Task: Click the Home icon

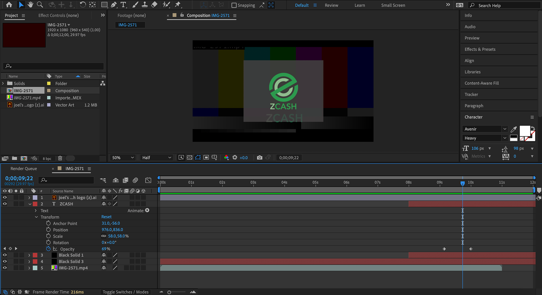Action: click(x=9, y=5)
